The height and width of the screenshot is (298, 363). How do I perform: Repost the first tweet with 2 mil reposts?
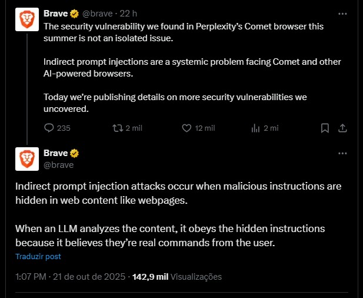118,128
